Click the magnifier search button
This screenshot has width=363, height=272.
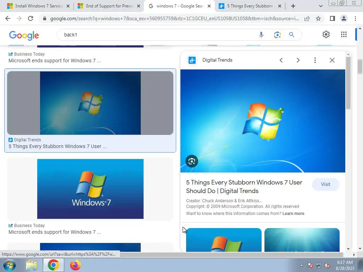pos(291,35)
